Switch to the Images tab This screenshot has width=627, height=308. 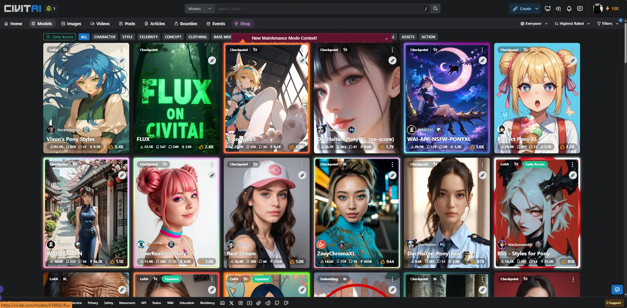click(71, 23)
